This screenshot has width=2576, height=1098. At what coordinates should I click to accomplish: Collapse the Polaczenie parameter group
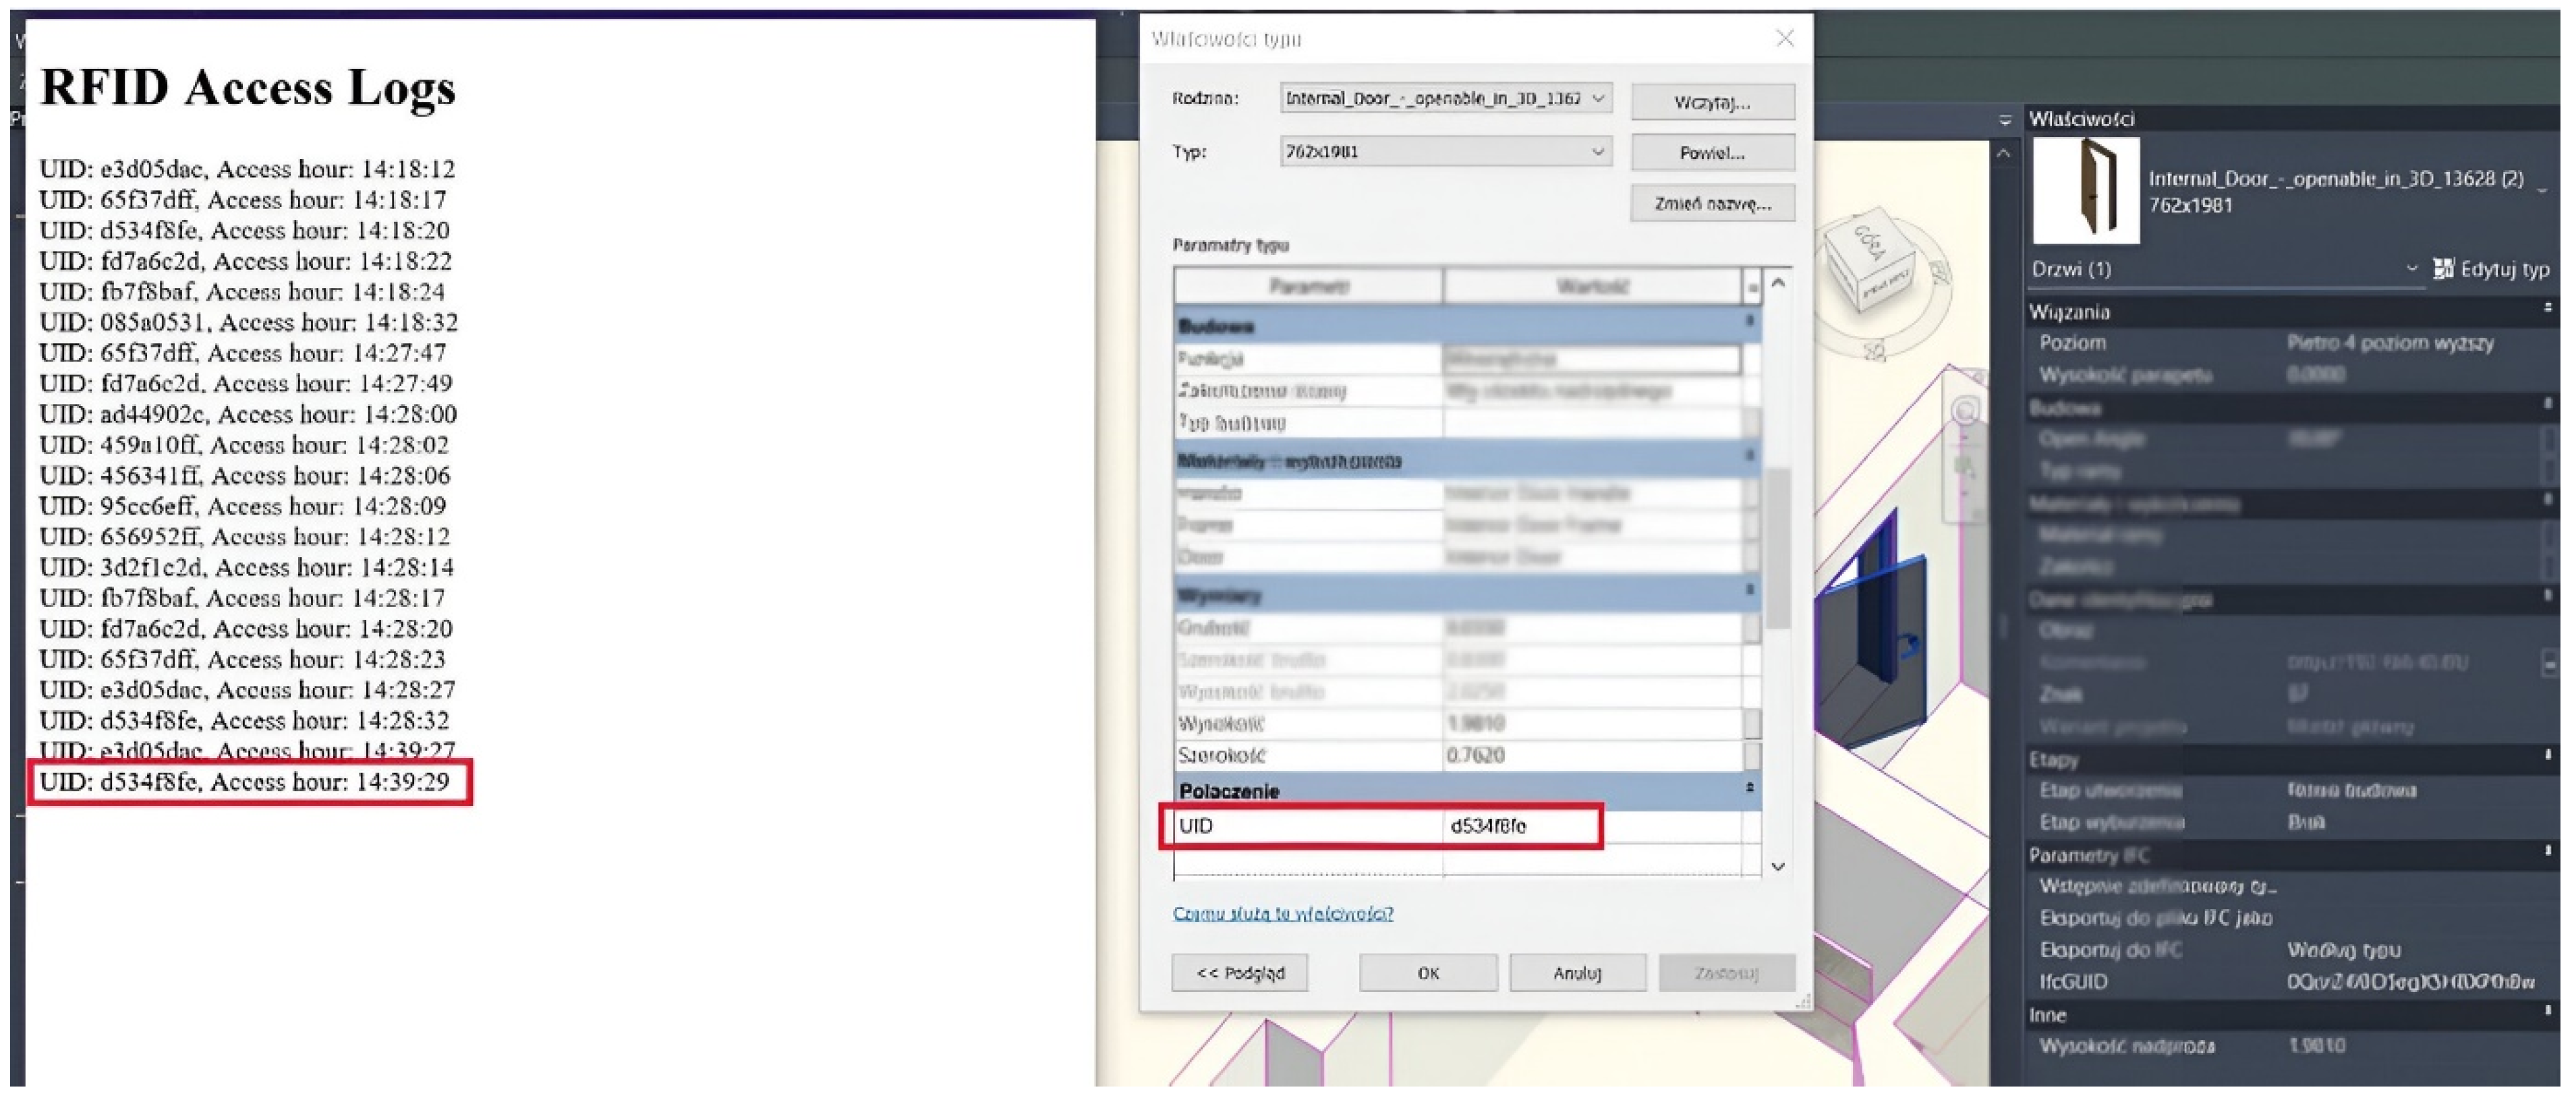click(x=1749, y=788)
